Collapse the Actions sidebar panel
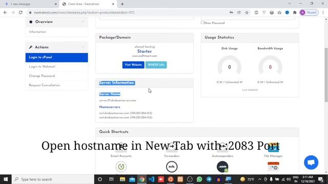328x184 pixels. (83, 47)
